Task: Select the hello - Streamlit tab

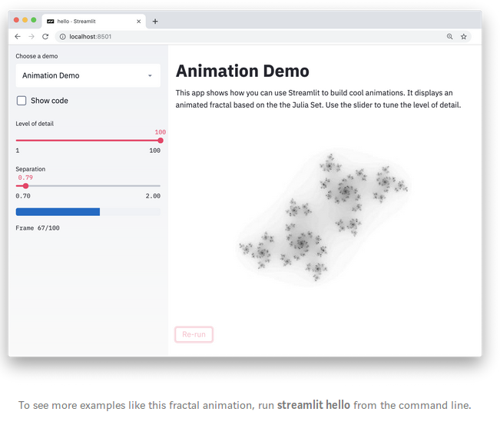Action: (x=94, y=22)
